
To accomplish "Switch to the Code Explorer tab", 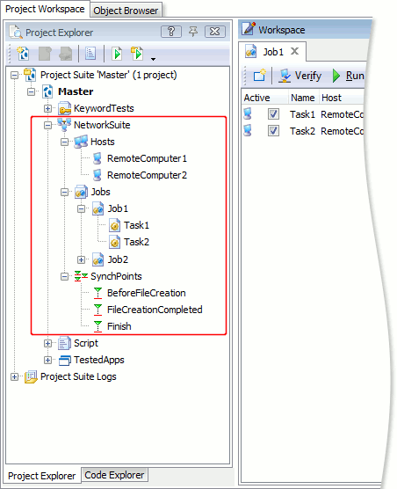I will coord(114,475).
